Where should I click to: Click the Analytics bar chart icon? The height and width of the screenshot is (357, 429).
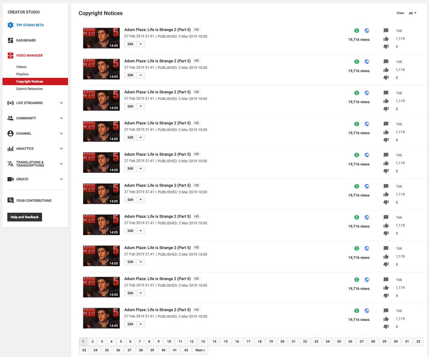10,148
